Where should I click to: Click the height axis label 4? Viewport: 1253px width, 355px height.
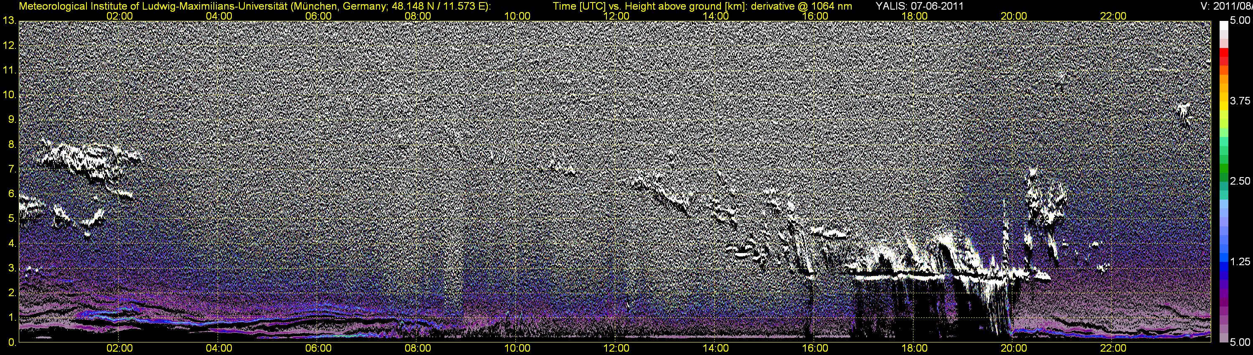(x=12, y=243)
